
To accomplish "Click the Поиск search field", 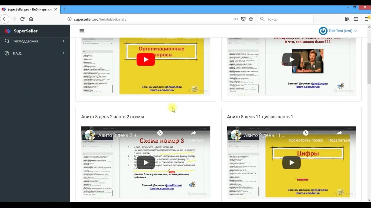I will point(285,19).
